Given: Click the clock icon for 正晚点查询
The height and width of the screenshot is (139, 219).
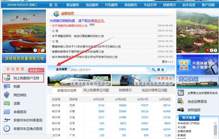Looking at the screenshot, I should coord(7,129).
